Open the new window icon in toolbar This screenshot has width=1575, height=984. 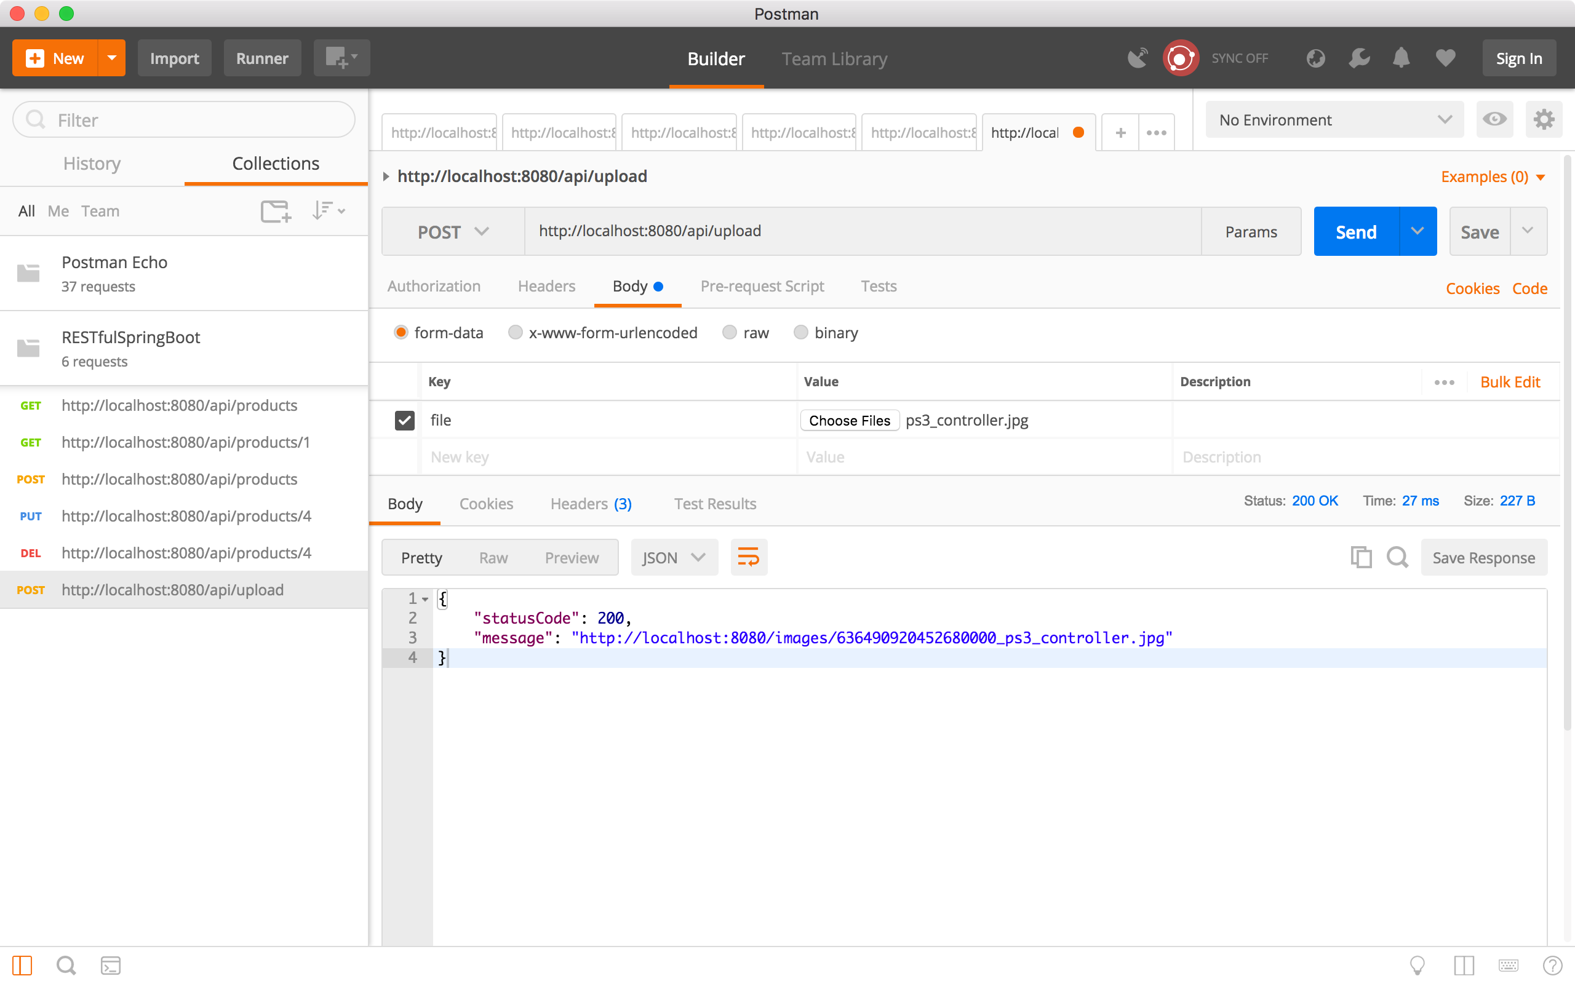(x=341, y=58)
